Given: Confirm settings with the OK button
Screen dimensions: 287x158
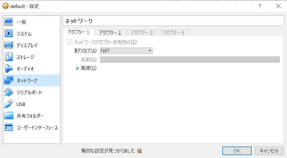Looking at the screenshot, I should coord(237,151).
